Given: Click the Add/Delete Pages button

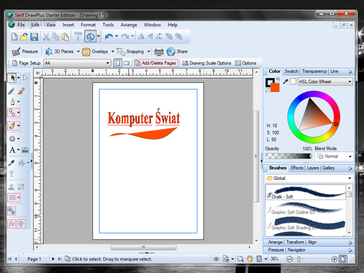Looking at the screenshot, I should [156, 63].
